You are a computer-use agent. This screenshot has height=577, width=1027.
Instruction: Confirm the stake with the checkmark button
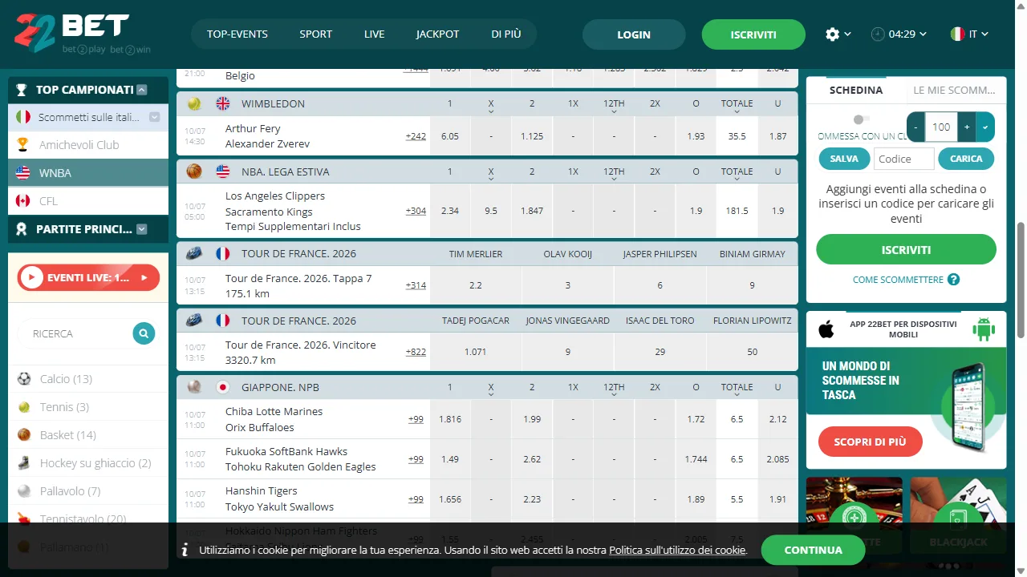click(x=986, y=127)
